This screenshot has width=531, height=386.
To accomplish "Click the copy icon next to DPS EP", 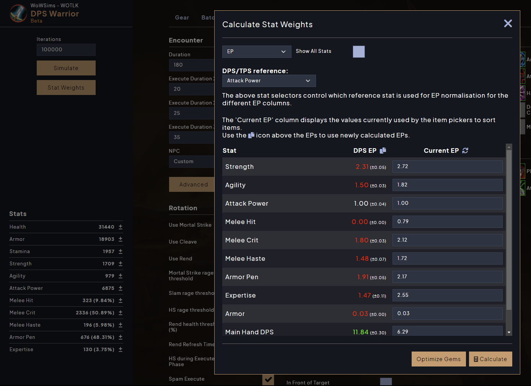I will 383,150.
